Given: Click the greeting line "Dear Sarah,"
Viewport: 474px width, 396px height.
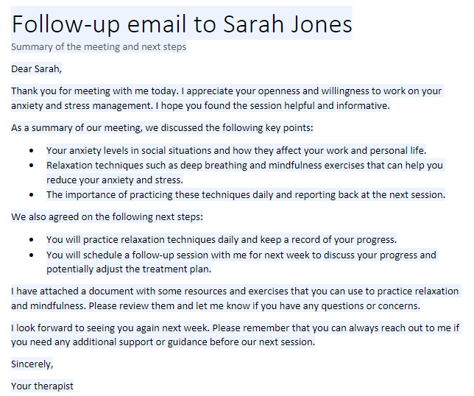Looking at the screenshot, I should [x=36, y=69].
